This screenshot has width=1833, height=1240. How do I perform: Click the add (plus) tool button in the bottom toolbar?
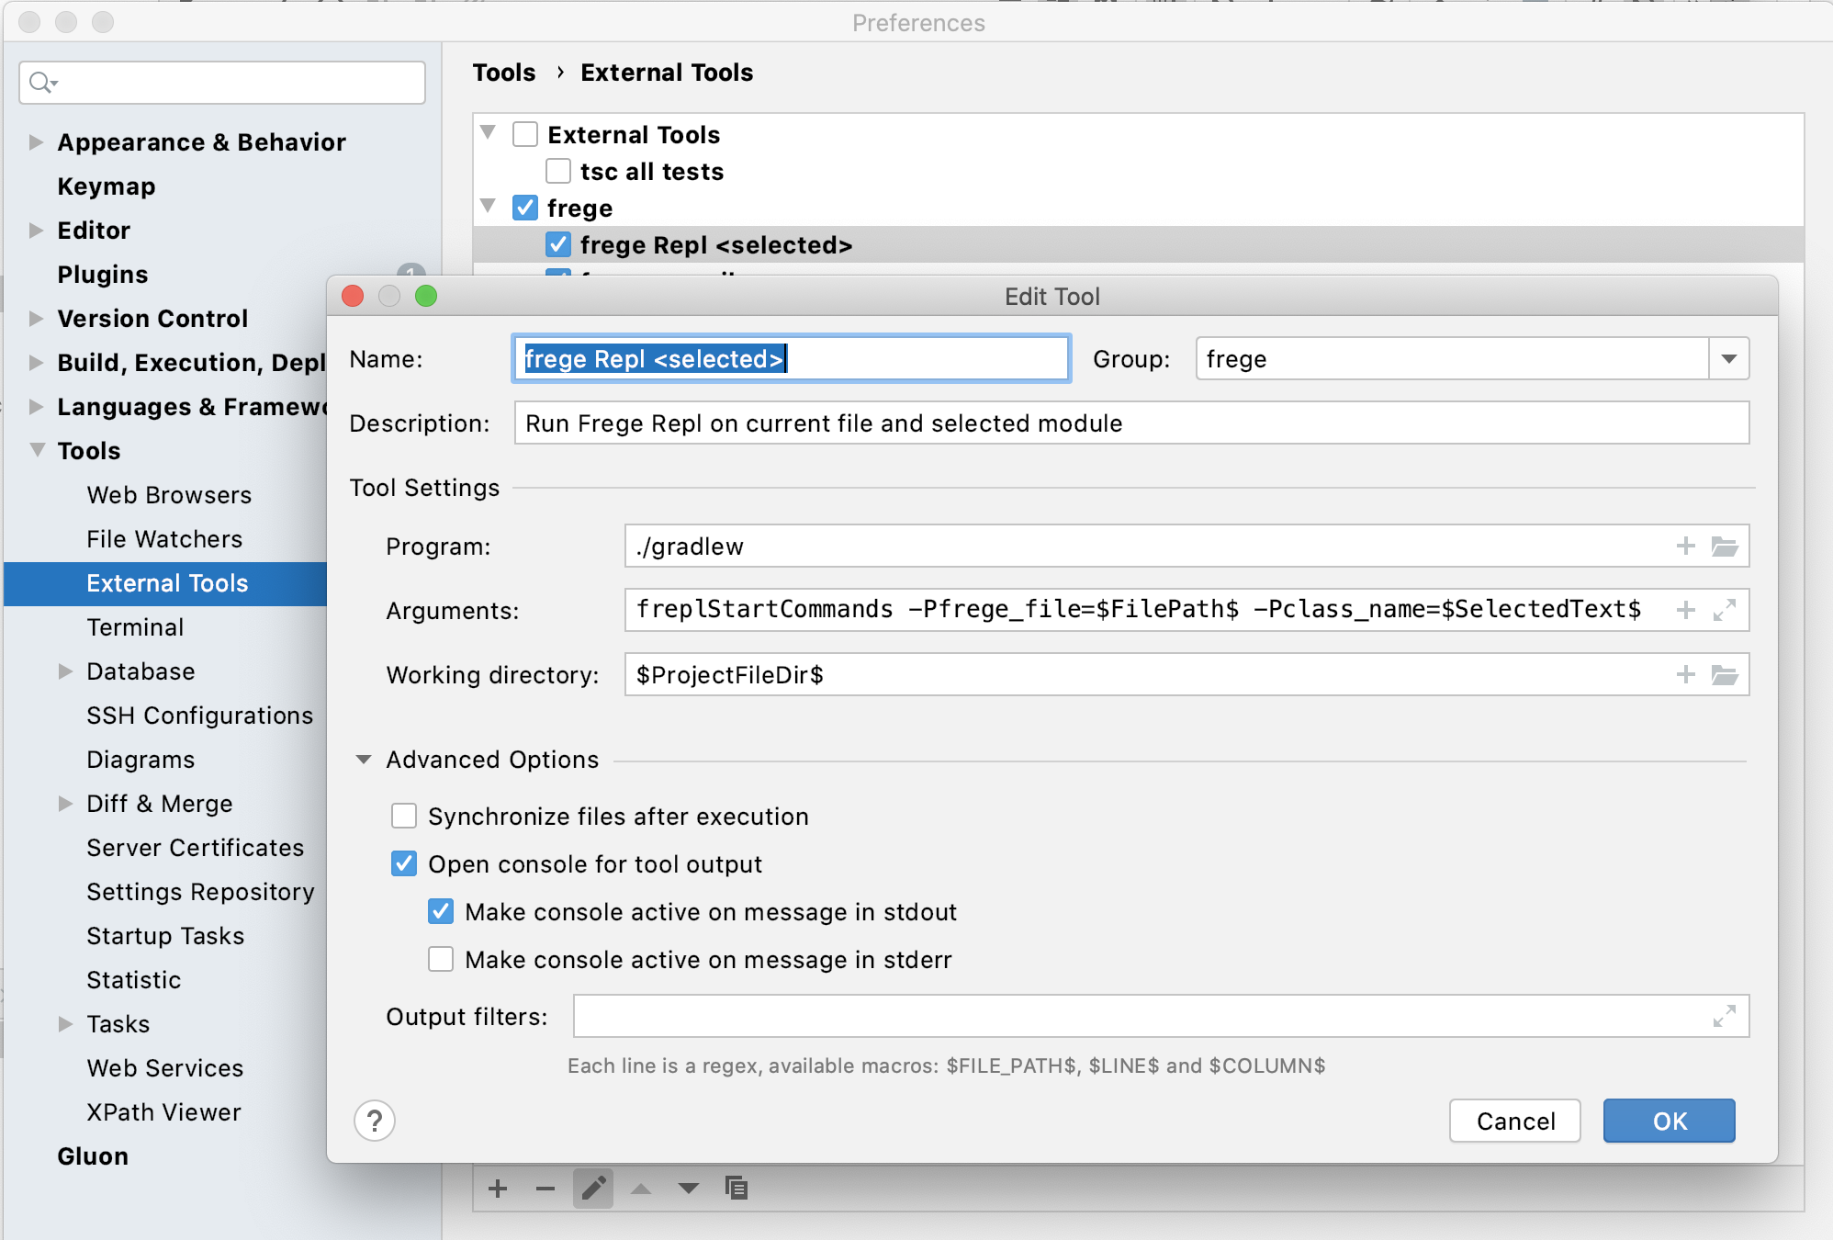click(498, 1189)
